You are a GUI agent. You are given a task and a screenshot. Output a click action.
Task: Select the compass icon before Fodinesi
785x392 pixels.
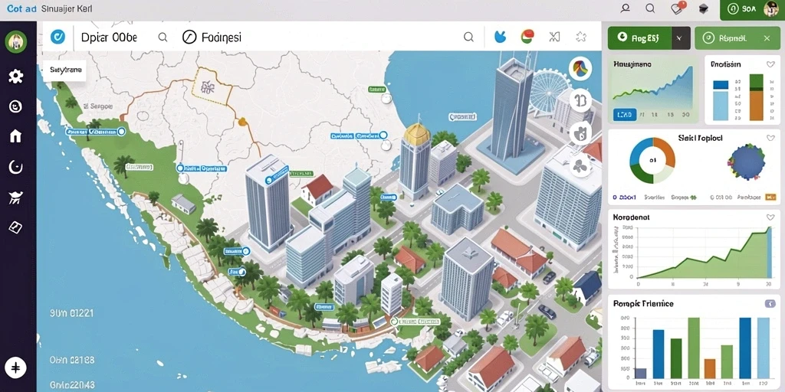coord(189,37)
